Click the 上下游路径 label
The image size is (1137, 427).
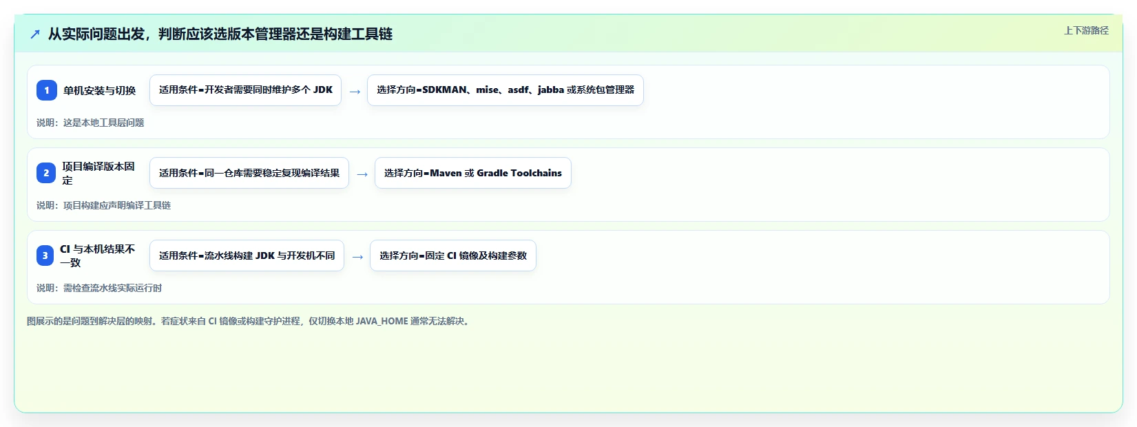1086,30
